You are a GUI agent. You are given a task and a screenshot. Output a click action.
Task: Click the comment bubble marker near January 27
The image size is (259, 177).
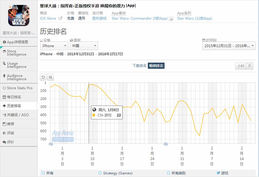[x=166, y=144]
